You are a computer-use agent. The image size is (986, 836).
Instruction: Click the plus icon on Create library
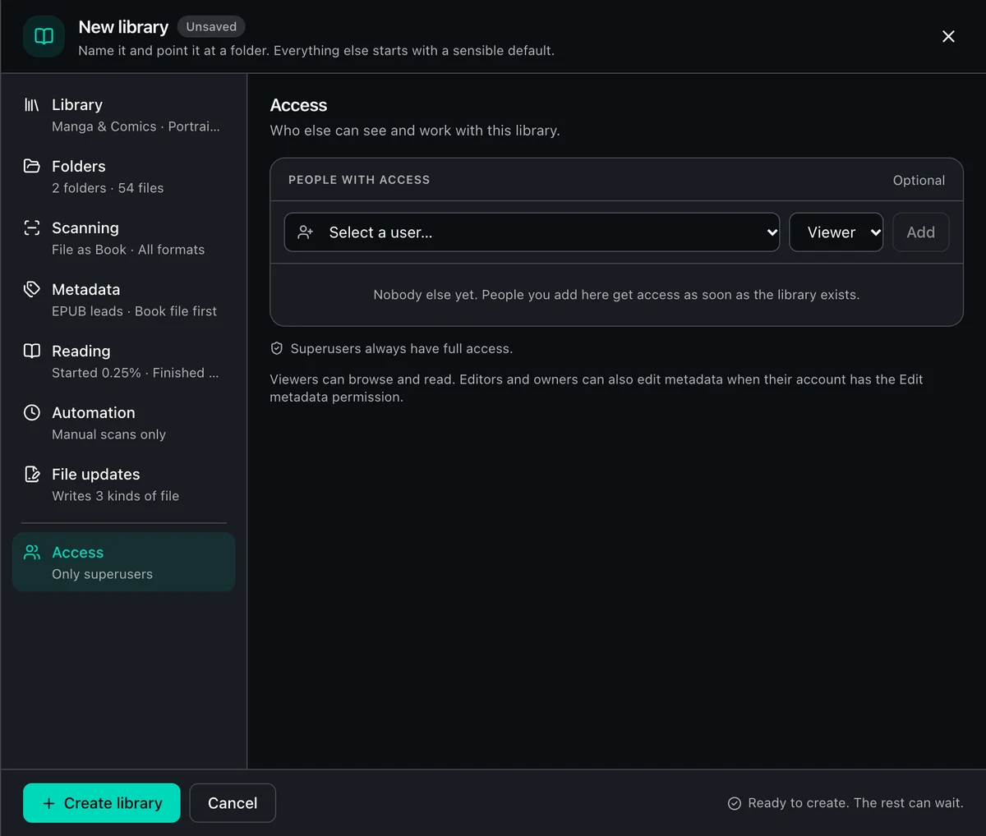pyautogui.click(x=48, y=803)
